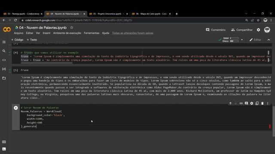Close the 03 - Numpy.ipynb tab
Viewport: 275px width, 154px height.
42,14
